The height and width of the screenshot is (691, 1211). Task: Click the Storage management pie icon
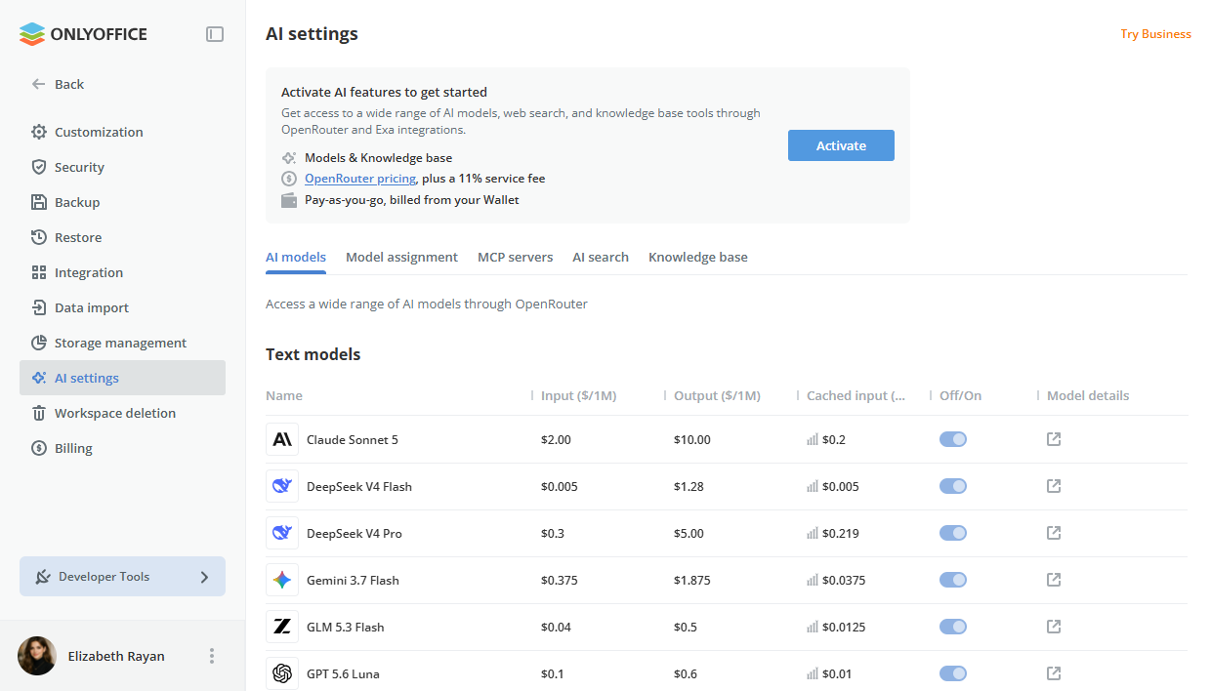(x=39, y=343)
